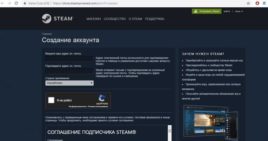Click the browser forward arrow
Viewport: 268px width, 141px height.
click(10, 3)
